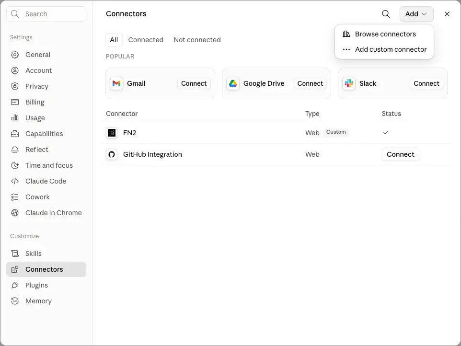Image resolution: width=461 pixels, height=346 pixels.
Task: Open Account settings
Action: pos(46,70)
